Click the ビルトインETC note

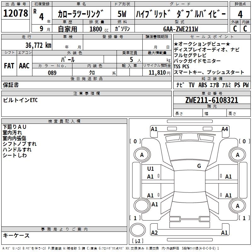[x=20, y=100]
